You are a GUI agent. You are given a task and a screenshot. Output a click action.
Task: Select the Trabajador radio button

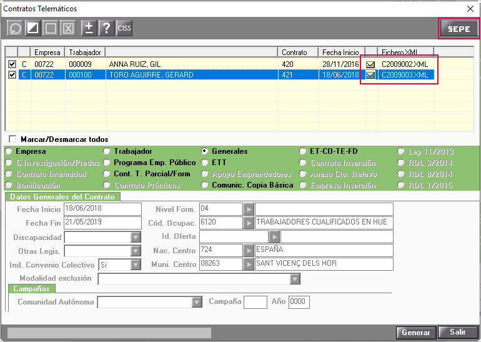(x=106, y=151)
